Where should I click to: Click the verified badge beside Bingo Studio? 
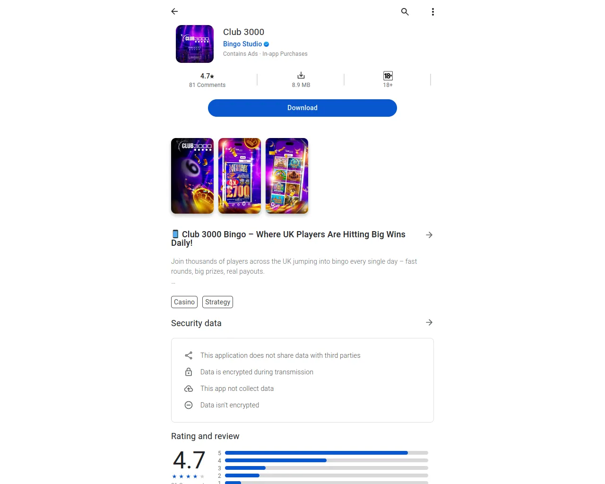tap(267, 44)
